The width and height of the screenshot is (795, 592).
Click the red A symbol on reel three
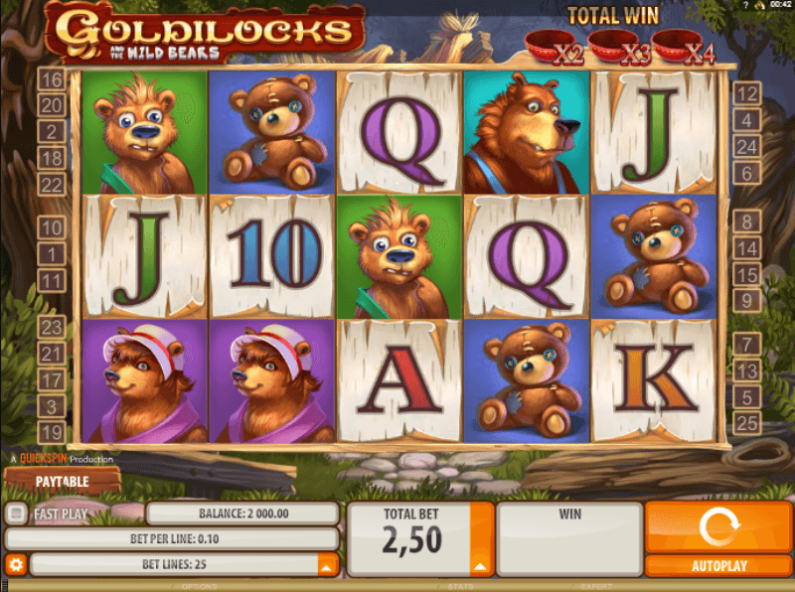point(399,380)
